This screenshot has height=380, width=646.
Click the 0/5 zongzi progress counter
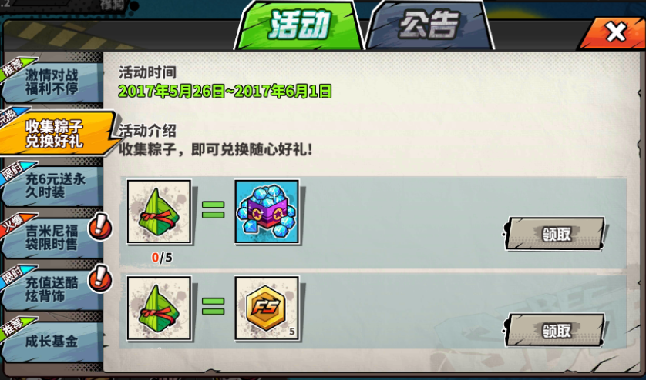162,258
